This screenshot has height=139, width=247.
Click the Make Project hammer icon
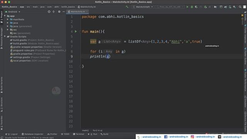127,7
